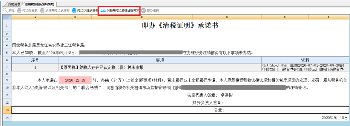
Task: Select row 14 header
Action: coord(7,117)
